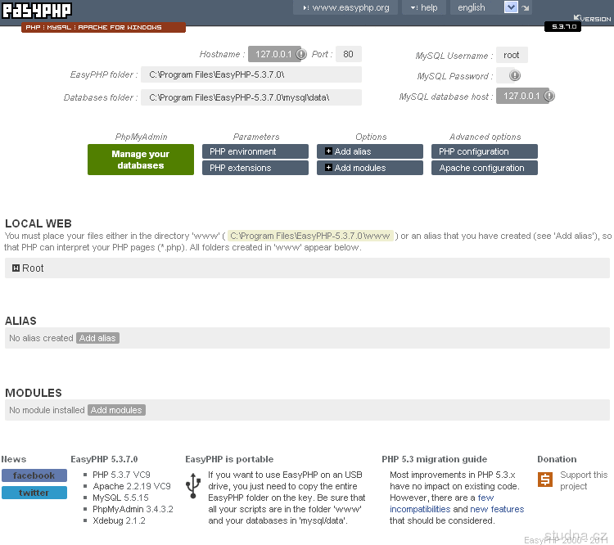Click the plus icon on Add alias option
Viewport: 614px width, 545px height.
pos(328,151)
